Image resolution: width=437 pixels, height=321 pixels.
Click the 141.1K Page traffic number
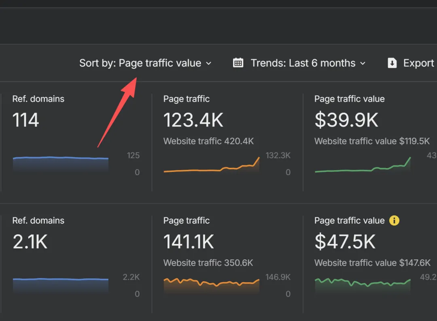(x=189, y=242)
